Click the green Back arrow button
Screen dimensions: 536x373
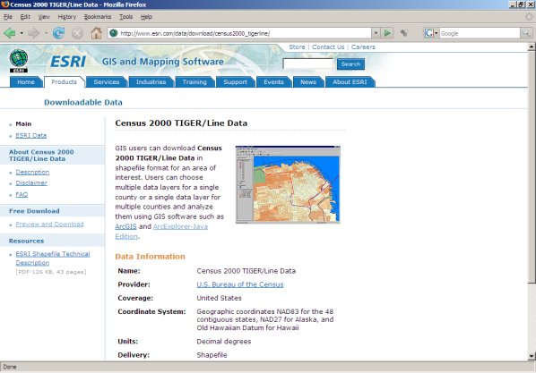(x=10, y=33)
